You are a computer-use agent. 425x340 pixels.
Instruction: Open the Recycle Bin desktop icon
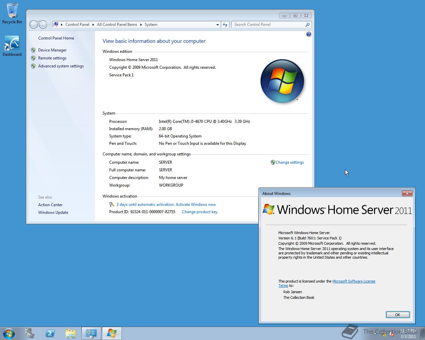point(12,14)
